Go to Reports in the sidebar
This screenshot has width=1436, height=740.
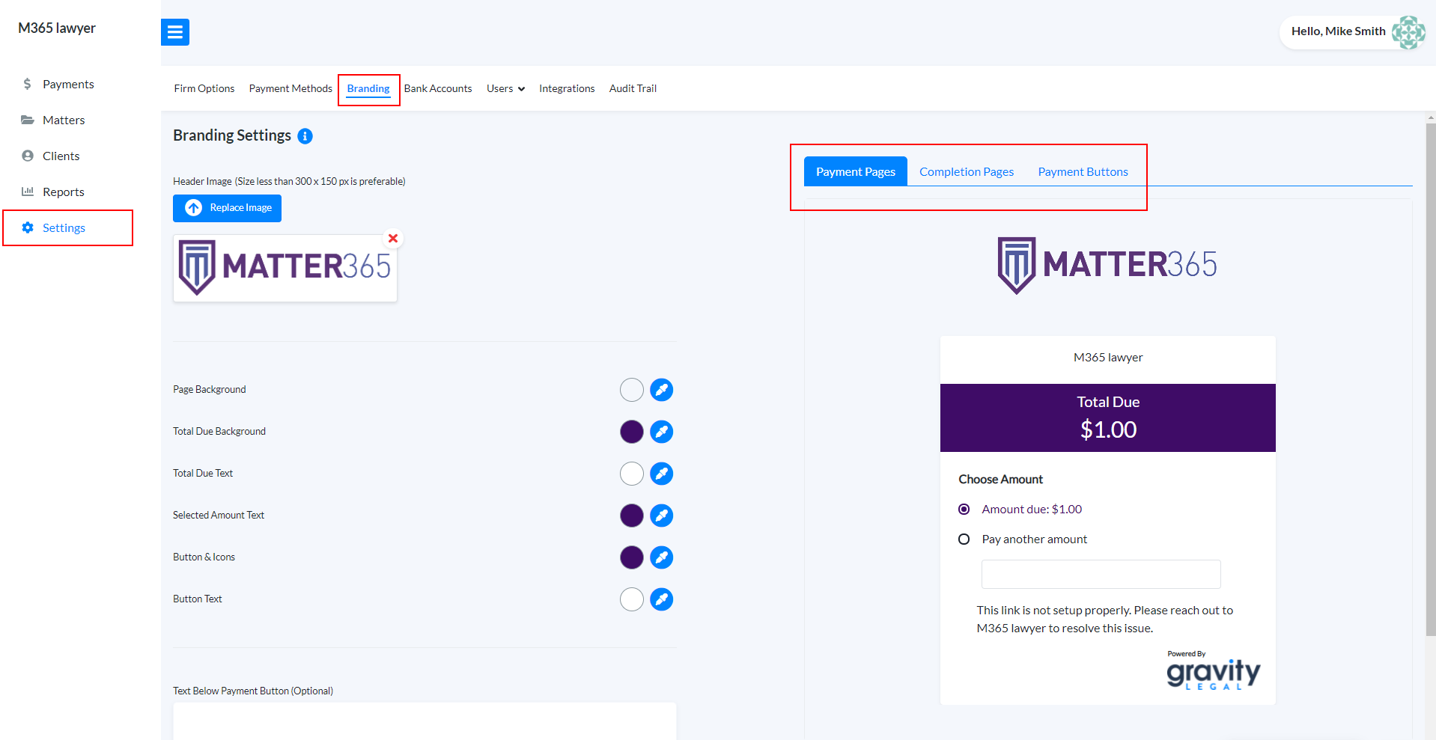click(x=64, y=192)
